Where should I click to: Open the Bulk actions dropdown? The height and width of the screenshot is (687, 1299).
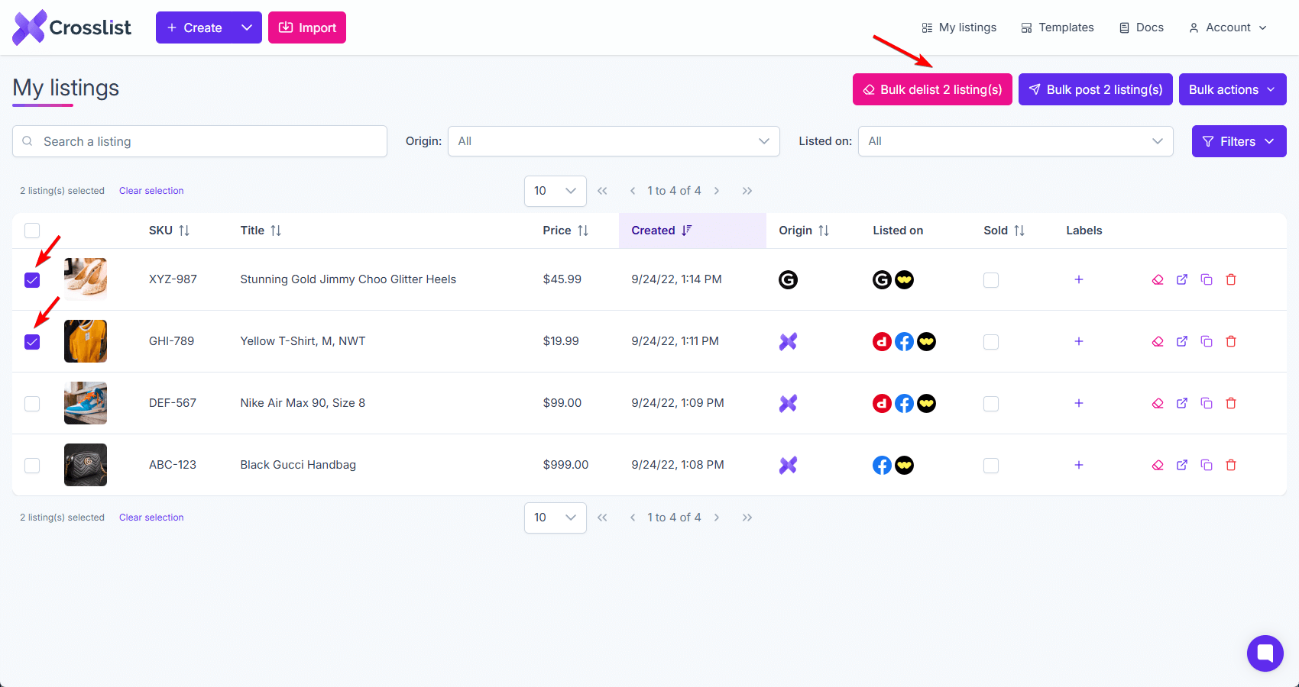tap(1233, 89)
